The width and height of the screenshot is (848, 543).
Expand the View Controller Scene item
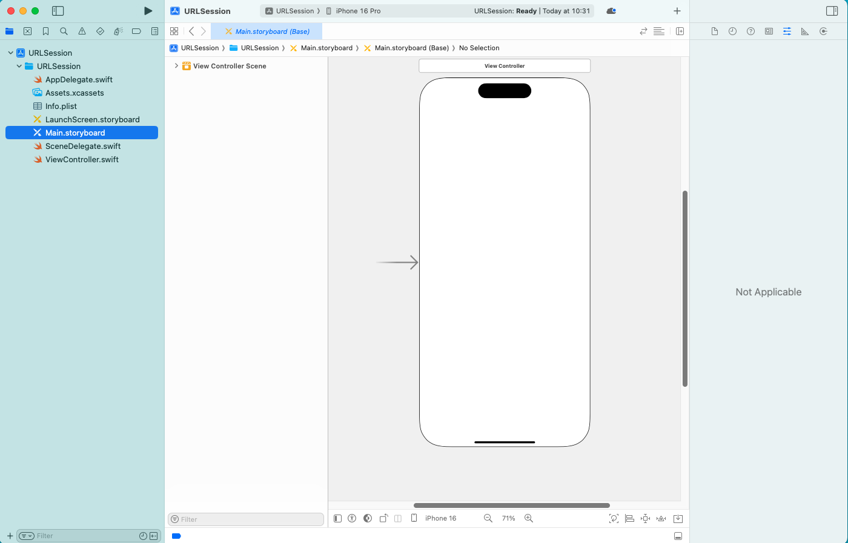[176, 66]
